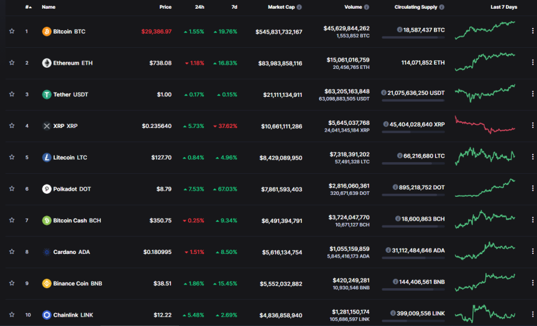Sort by Market Cap column header

pos(281,7)
